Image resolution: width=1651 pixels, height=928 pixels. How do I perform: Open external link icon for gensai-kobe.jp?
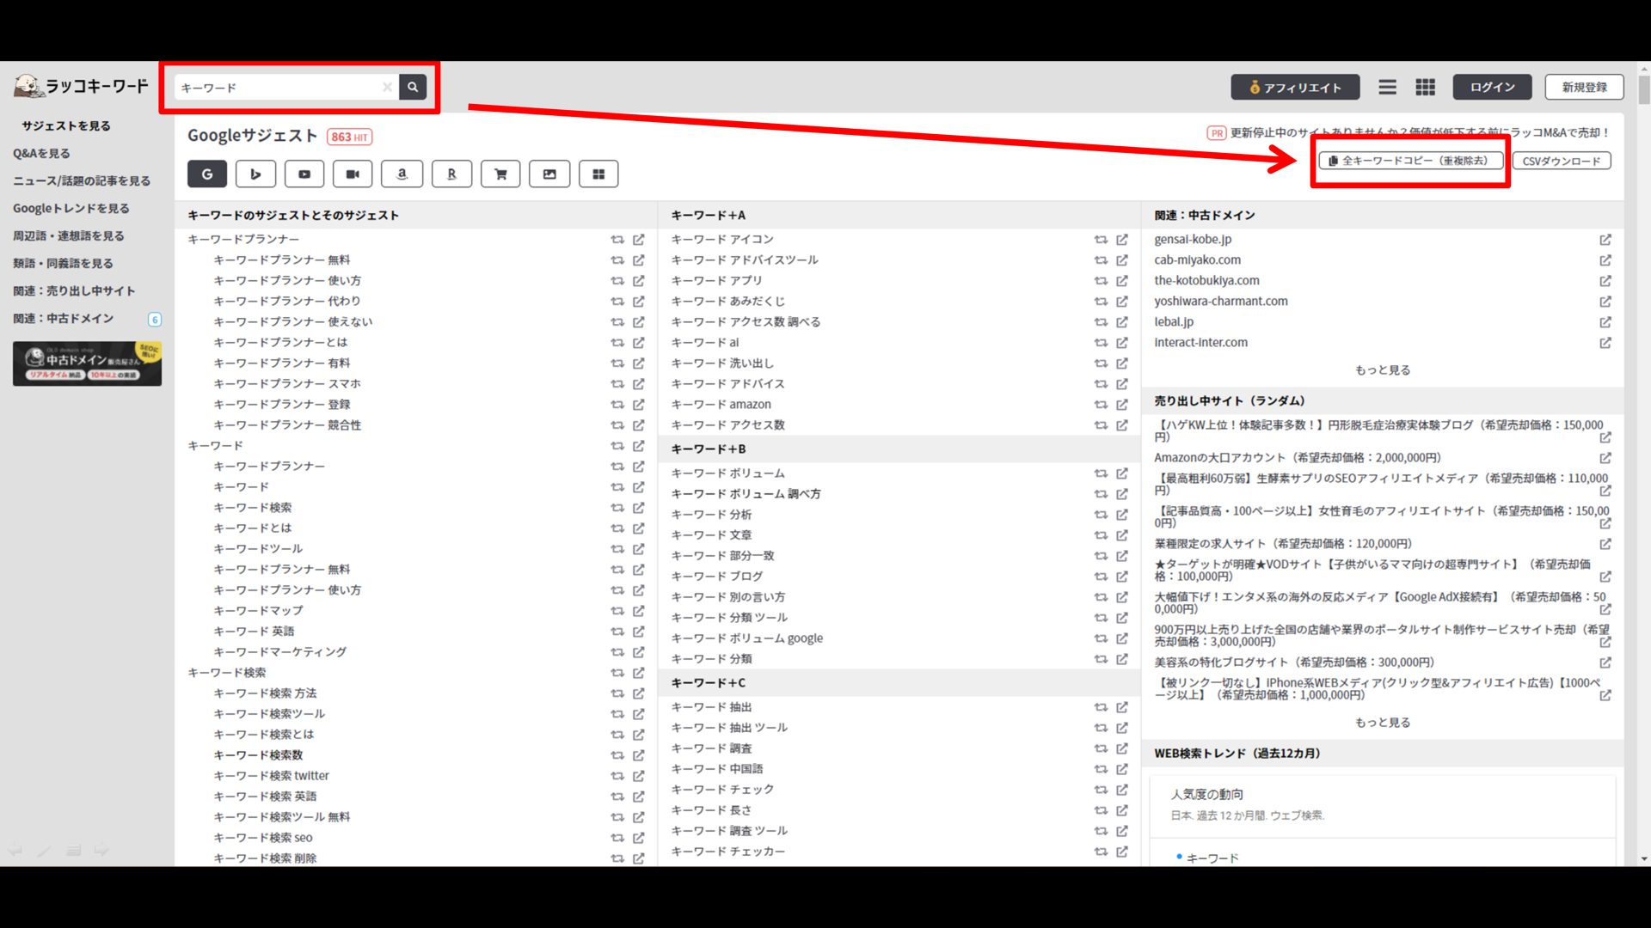[x=1605, y=240]
